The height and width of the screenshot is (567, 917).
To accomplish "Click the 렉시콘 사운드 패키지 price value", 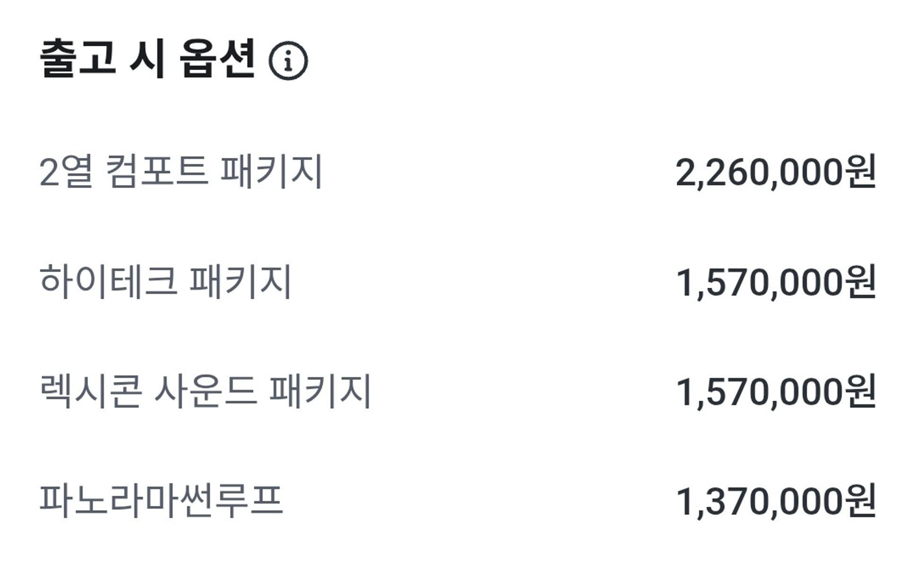I will (x=775, y=392).
